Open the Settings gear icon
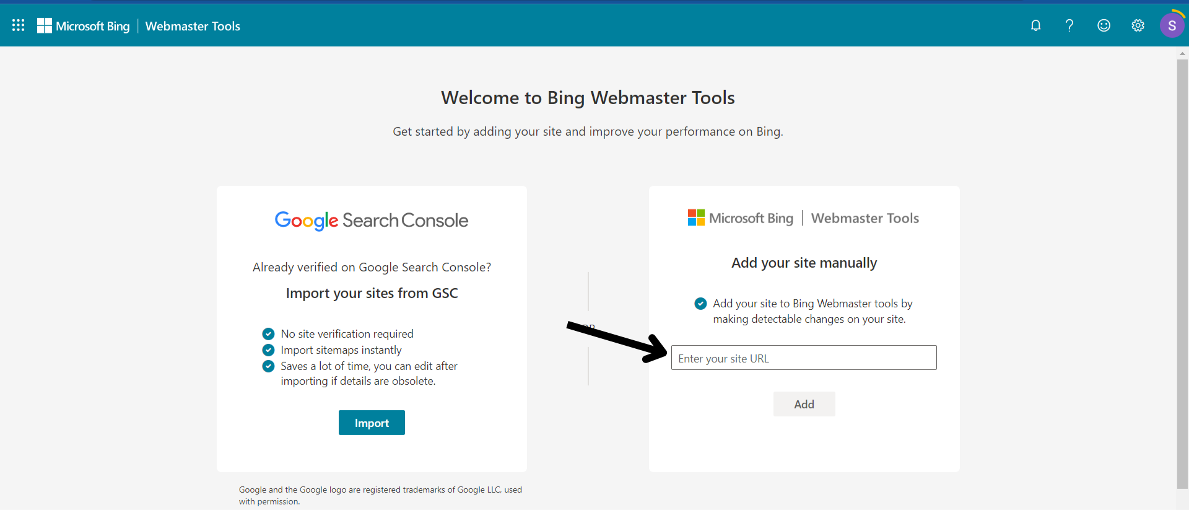This screenshot has height=510, width=1189. click(x=1138, y=25)
